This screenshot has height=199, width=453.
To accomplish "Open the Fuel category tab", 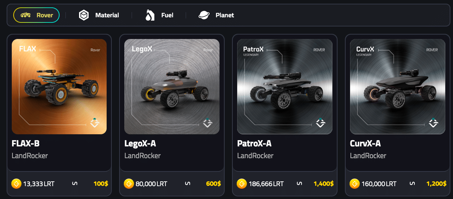I will point(159,15).
